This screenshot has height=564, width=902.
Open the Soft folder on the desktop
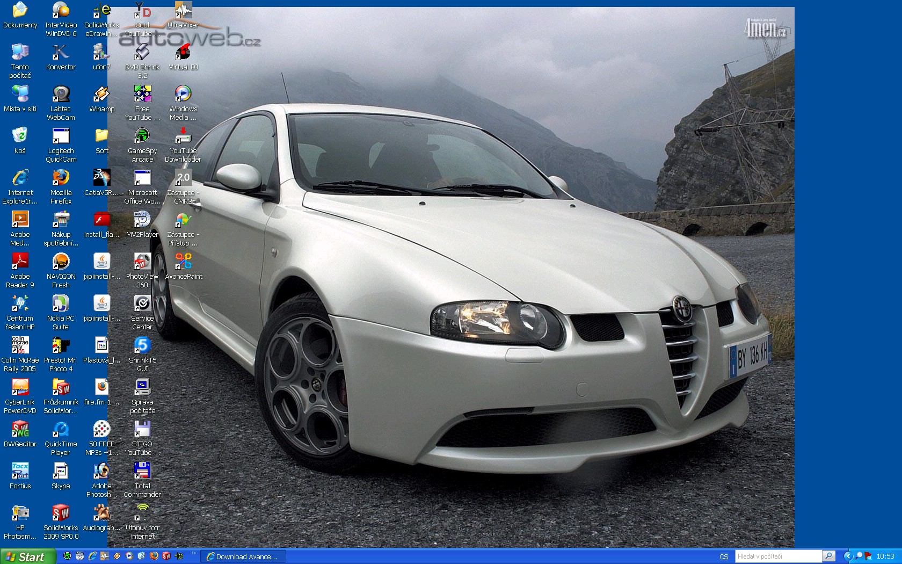point(101,136)
